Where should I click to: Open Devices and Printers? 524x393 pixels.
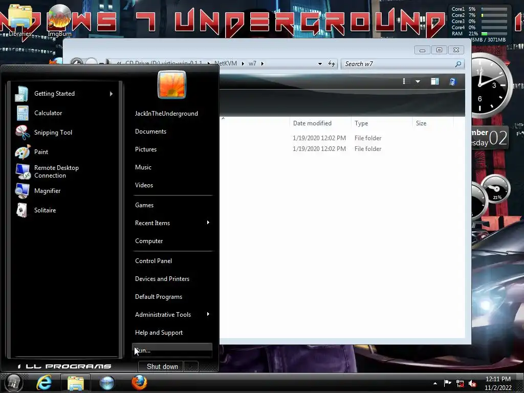[x=162, y=279]
